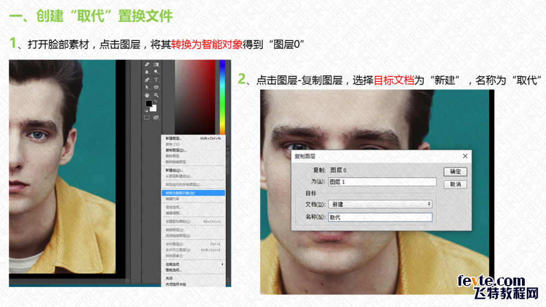This screenshot has width=546, height=307.
Task: Select the Dodge tool
Action: pyautogui.click(x=156, y=72)
